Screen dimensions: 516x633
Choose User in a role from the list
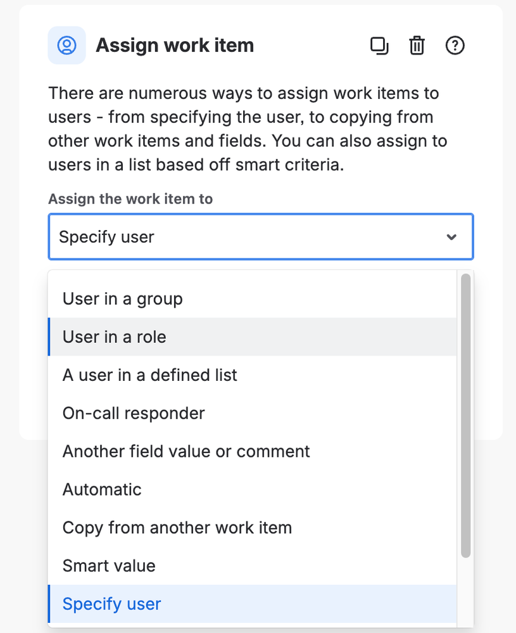[114, 337]
